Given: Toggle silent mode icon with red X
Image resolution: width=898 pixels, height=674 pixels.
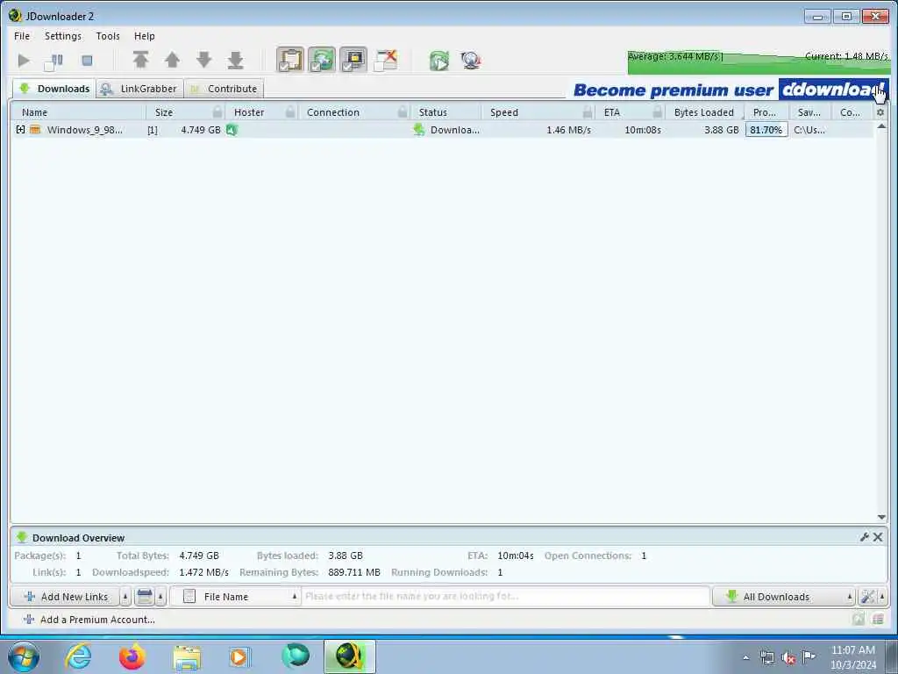Looking at the screenshot, I should pos(386,61).
